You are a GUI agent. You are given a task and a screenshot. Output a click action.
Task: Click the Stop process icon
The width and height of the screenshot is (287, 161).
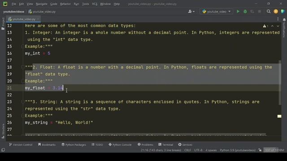(x=259, y=12)
